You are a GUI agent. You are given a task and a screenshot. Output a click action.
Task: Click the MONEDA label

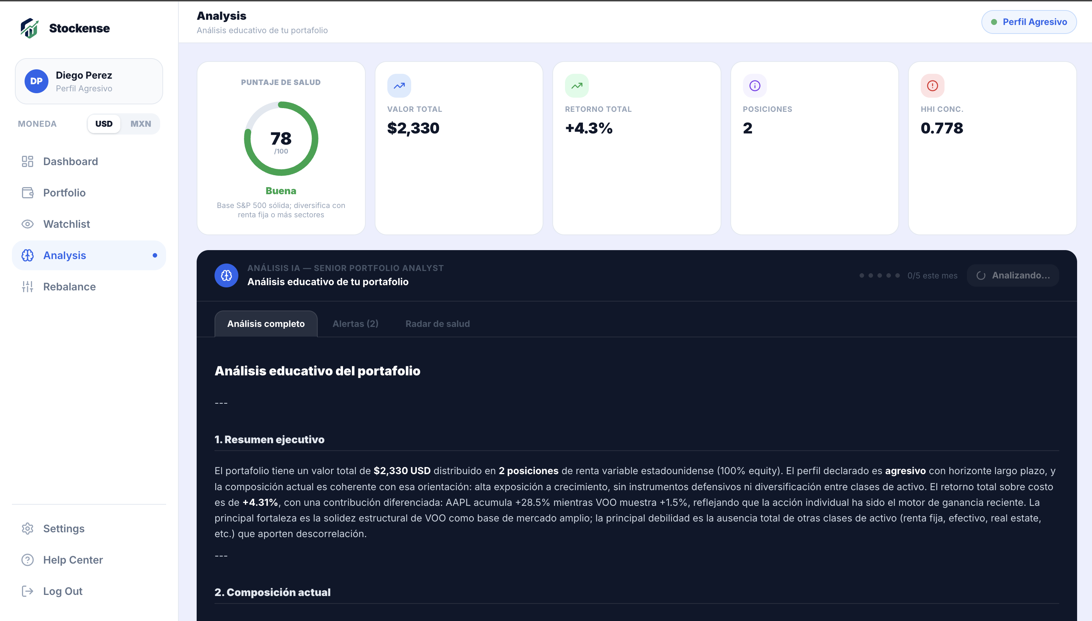pyautogui.click(x=37, y=124)
